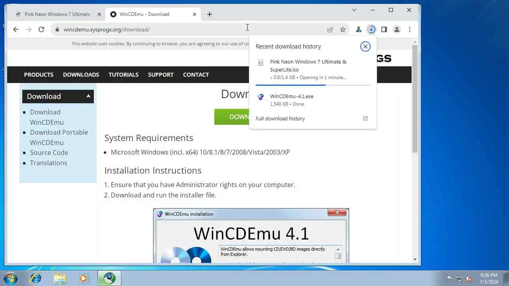Open the profile avatar icon
This screenshot has height=286, width=509.
coord(397,29)
